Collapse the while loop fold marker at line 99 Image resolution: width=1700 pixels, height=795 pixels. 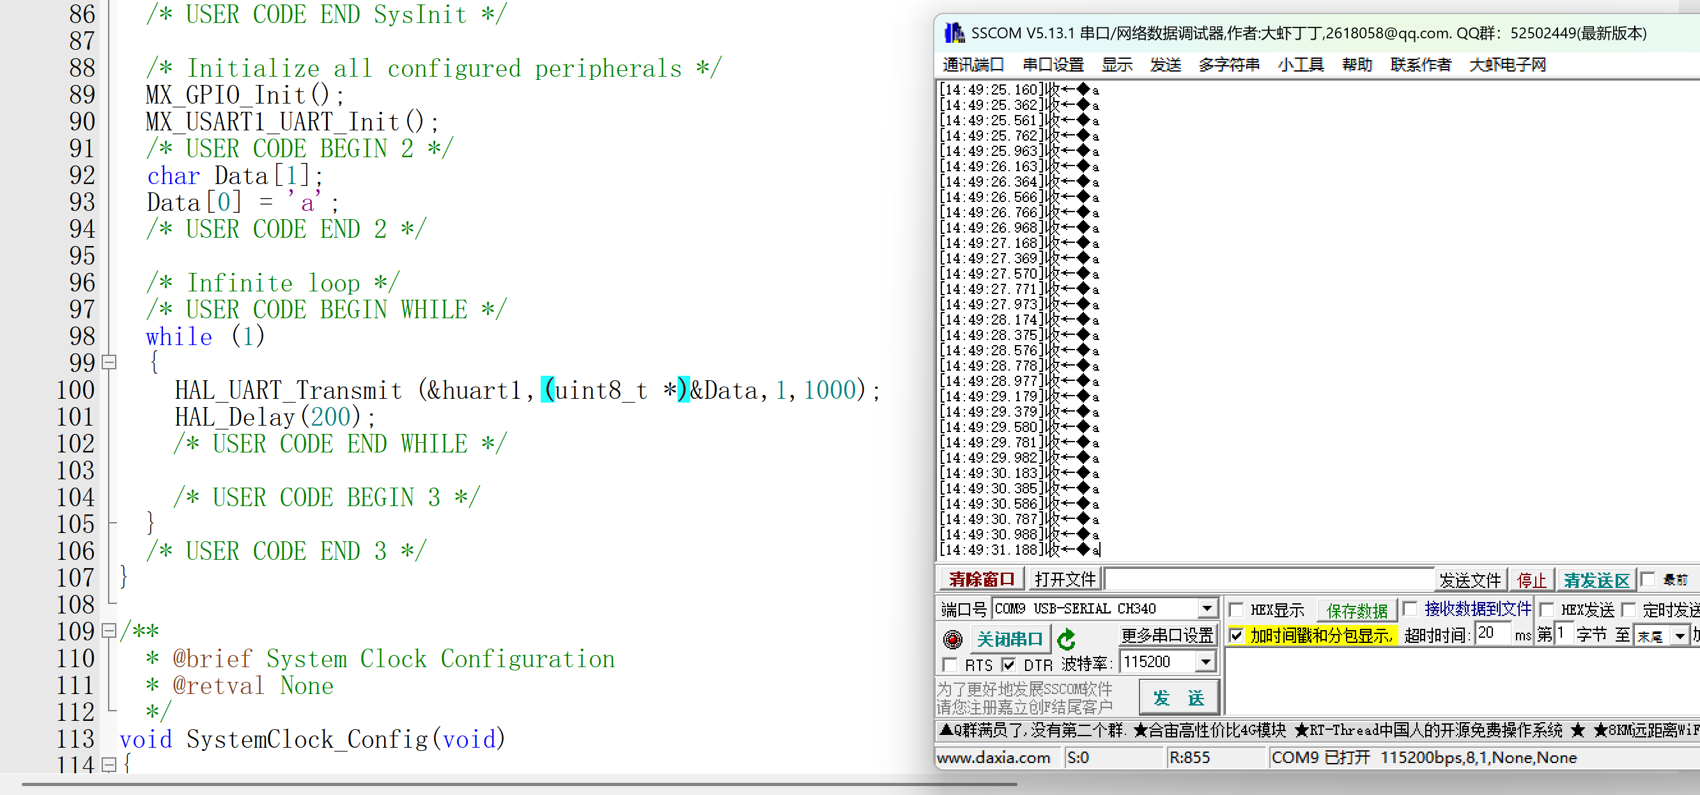pos(109,362)
